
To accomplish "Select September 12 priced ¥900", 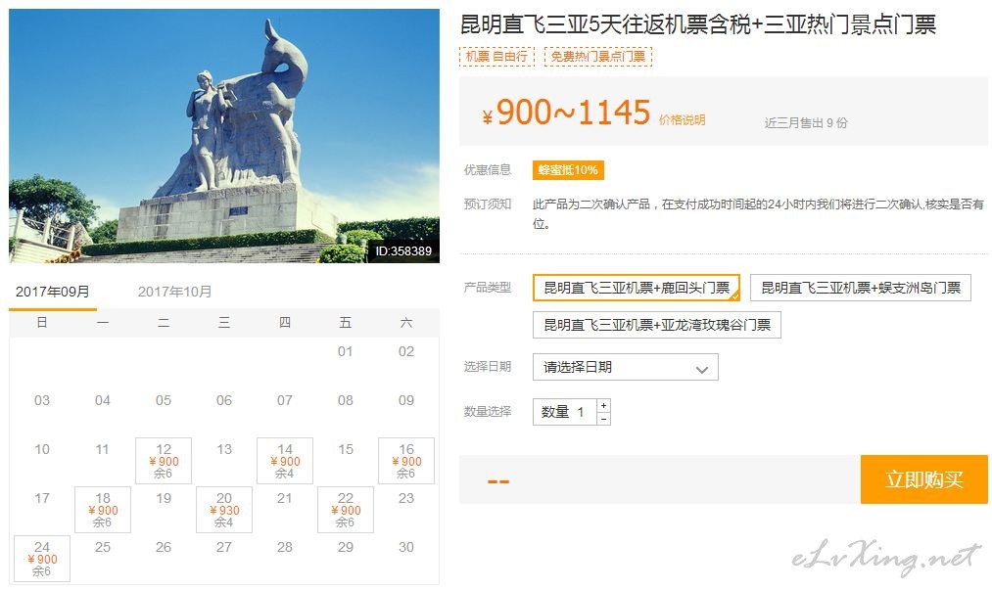I will pyautogui.click(x=164, y=461).
